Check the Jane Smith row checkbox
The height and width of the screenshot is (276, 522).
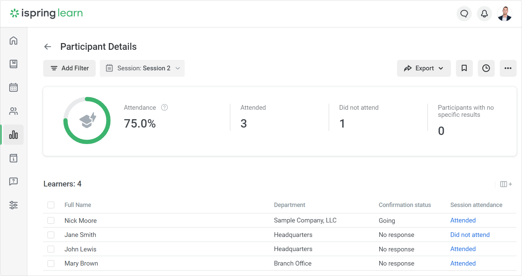coord(51,235)
